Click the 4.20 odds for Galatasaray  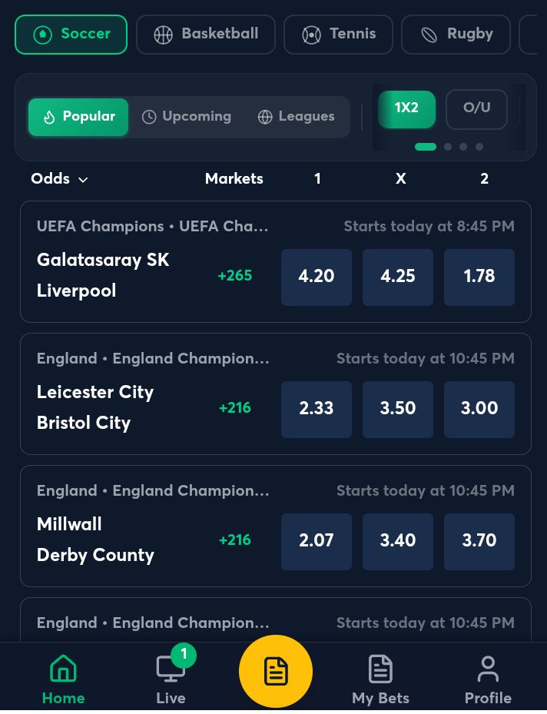click(x=316, y=277)
